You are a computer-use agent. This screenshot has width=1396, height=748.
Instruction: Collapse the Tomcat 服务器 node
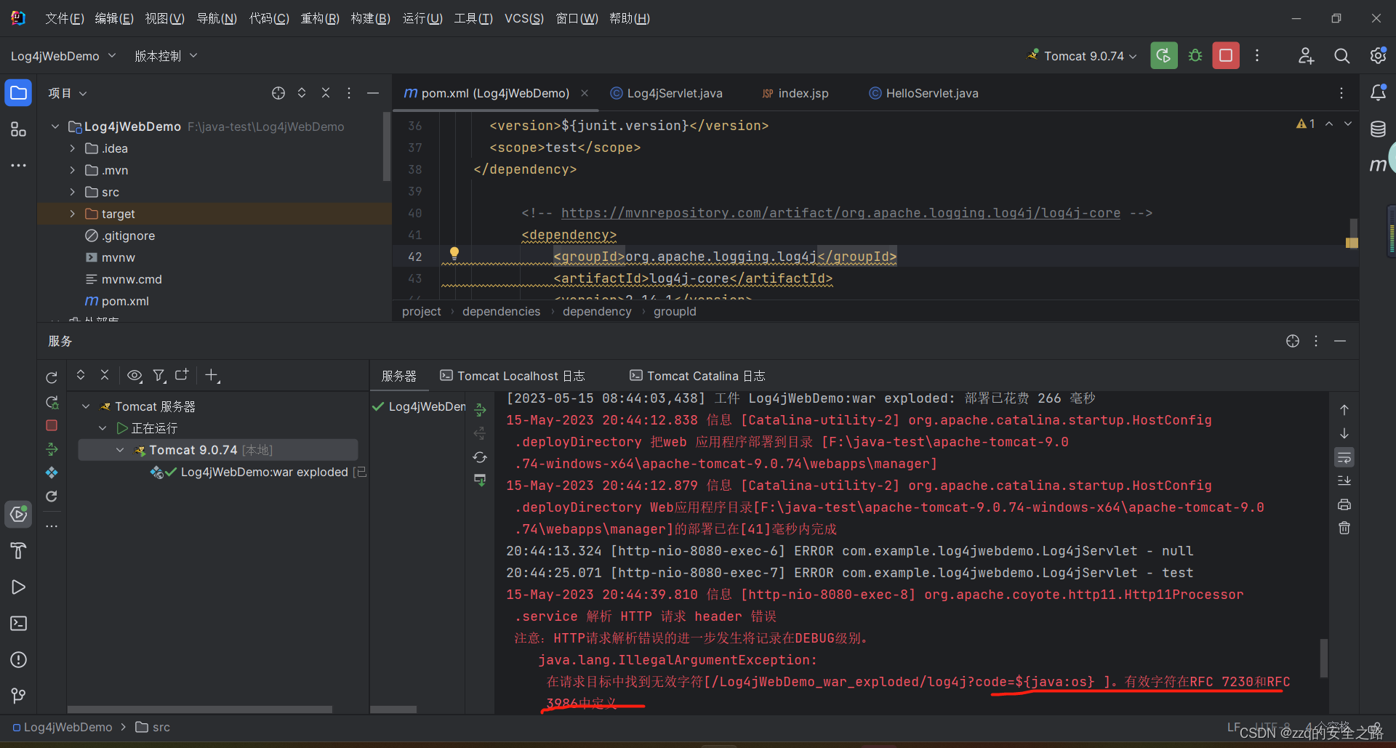click(x=86, y=406)
